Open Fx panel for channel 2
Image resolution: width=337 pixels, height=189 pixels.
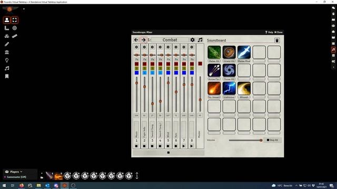pos(144,59)
